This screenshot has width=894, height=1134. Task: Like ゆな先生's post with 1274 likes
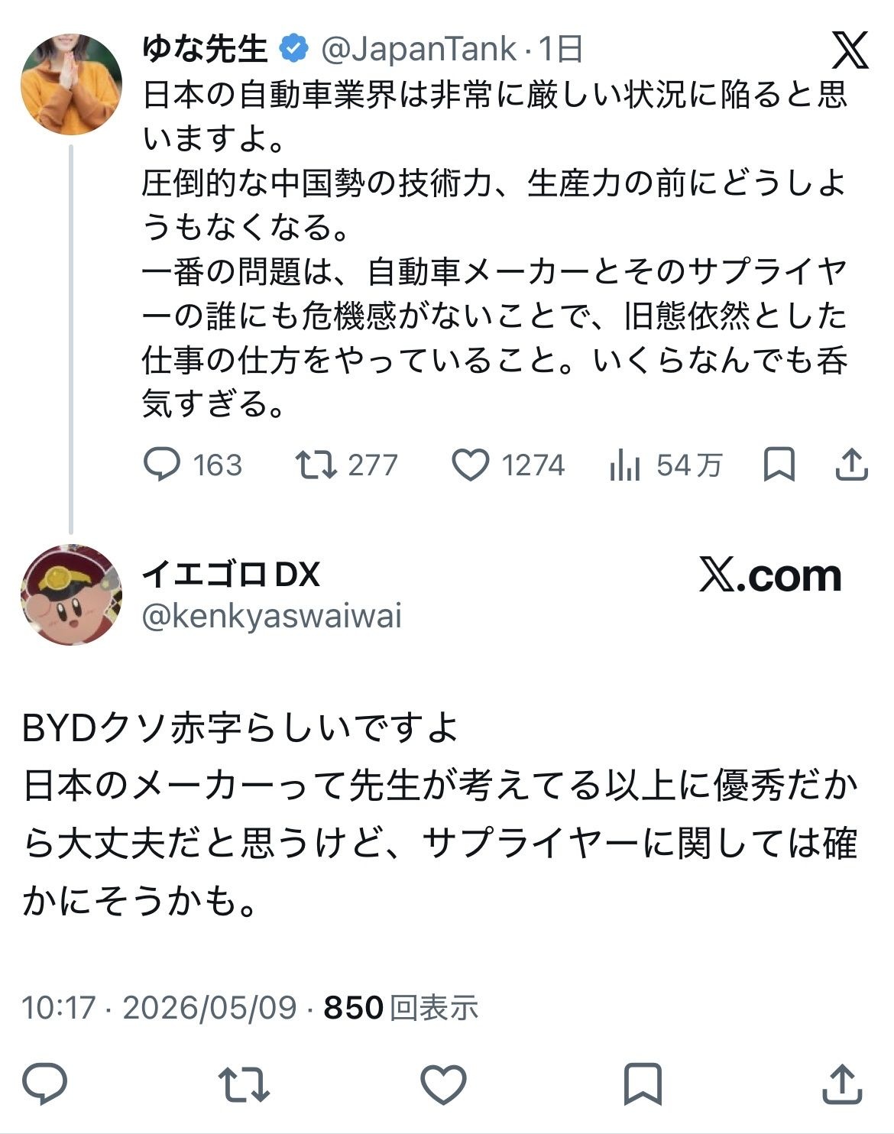(x=508, y=465)
